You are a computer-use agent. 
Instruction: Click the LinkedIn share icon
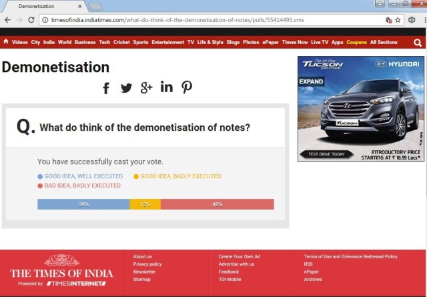click(x=166, y=87)
